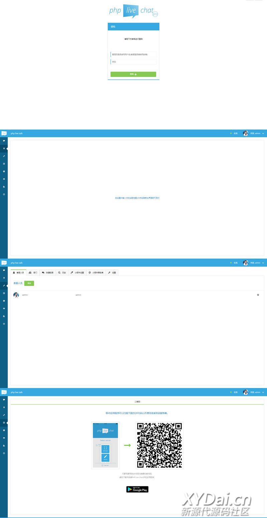
Task: Open QR code icon in 客服人员 screen sidebar
Action: [x=4, y=293]
